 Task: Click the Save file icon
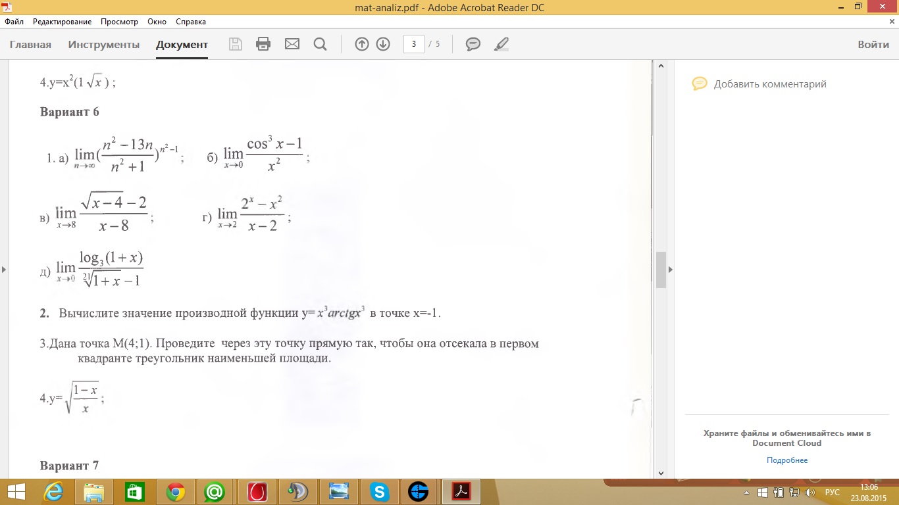pos(235,44)
